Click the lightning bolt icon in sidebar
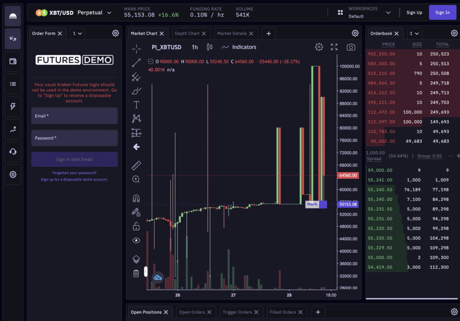Image resolution: width=460 pixels, height=321 pixels. pos(13,106)
